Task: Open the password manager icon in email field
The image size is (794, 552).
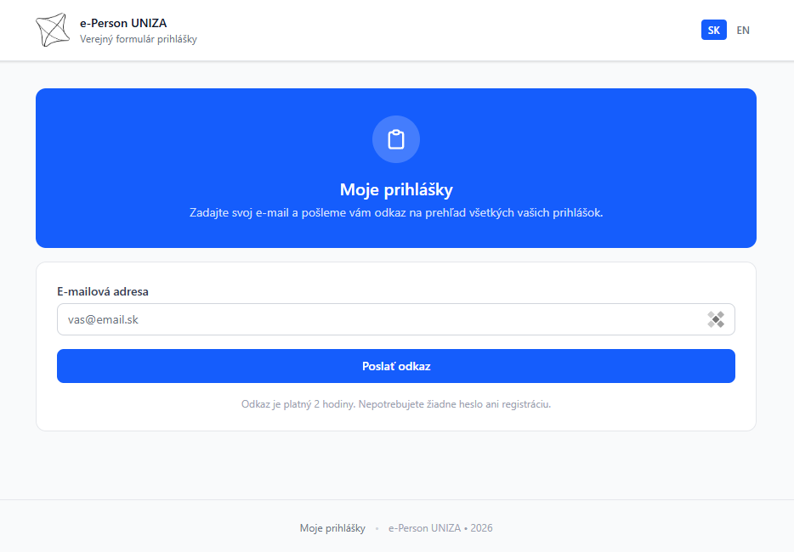Action: click(716, 319)
